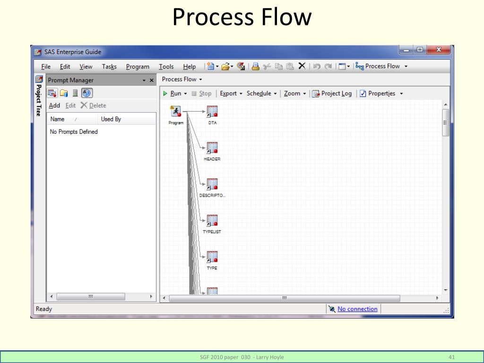The width and height of the screenshot is (484, 363).
Task: Expand the Properties toolbar overflow arrow
Action: click(x=401, y=94)
